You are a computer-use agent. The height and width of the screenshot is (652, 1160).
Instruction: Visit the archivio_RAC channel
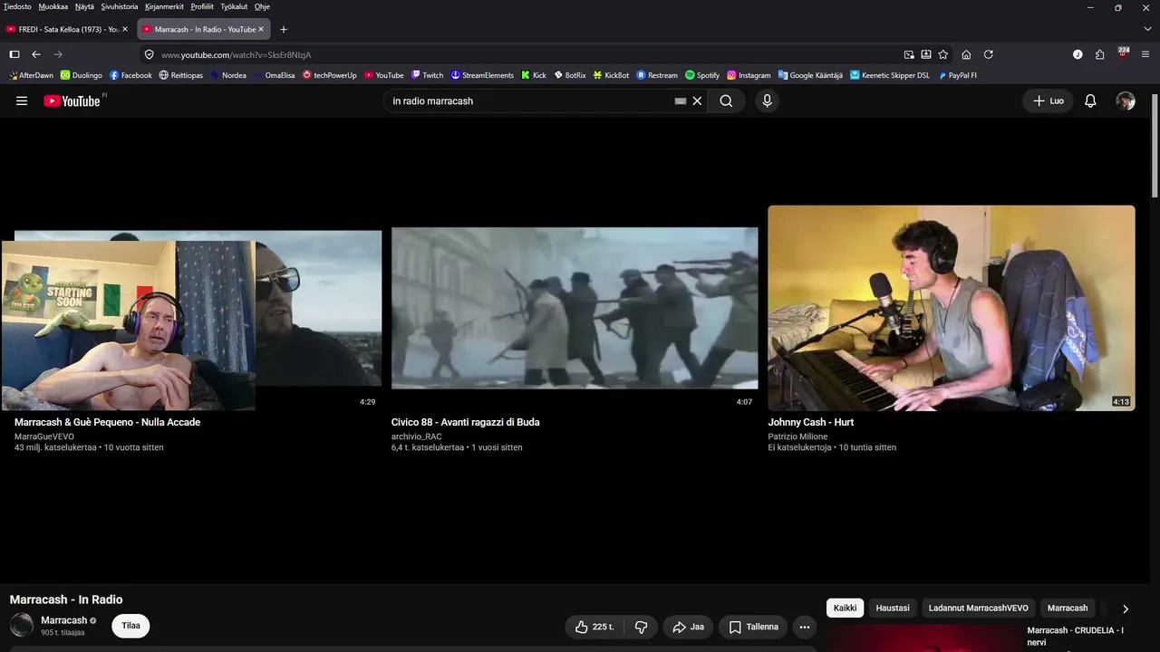pyautogui.click(x=416, y=436)
